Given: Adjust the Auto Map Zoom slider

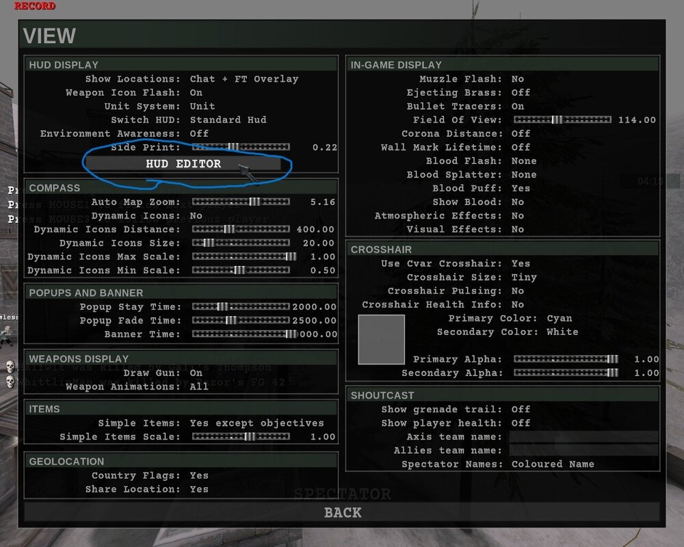Looking at the screenshot, I should click(241, 202).
